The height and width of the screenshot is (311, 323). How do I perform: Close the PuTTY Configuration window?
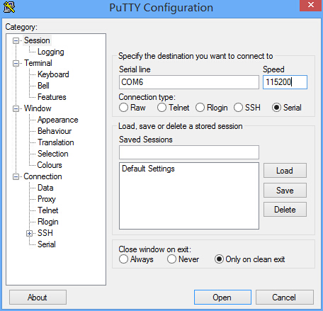coord(311,5)
